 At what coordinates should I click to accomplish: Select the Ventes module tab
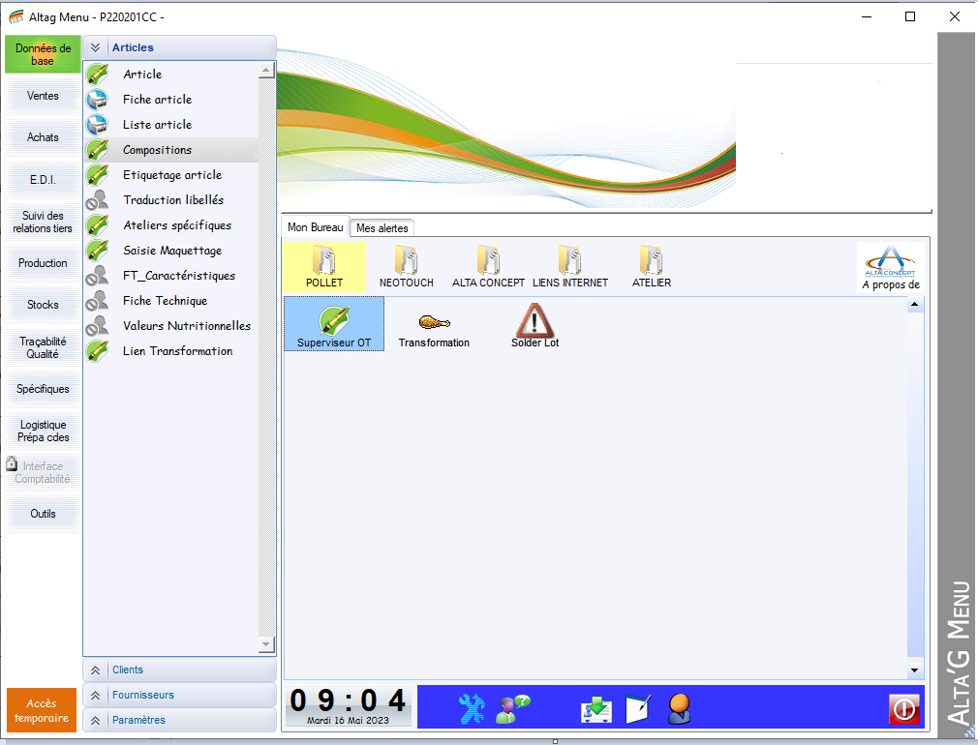click(x=43, y=96)
